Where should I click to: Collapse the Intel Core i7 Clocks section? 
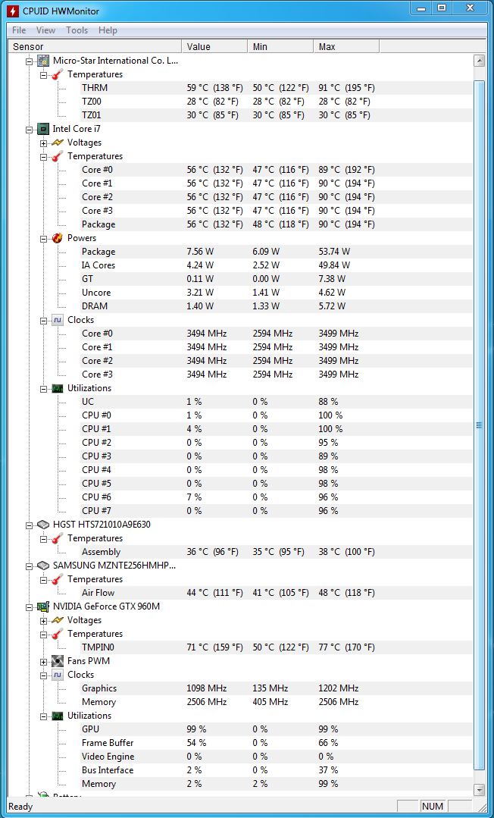[x=44, y=321]
